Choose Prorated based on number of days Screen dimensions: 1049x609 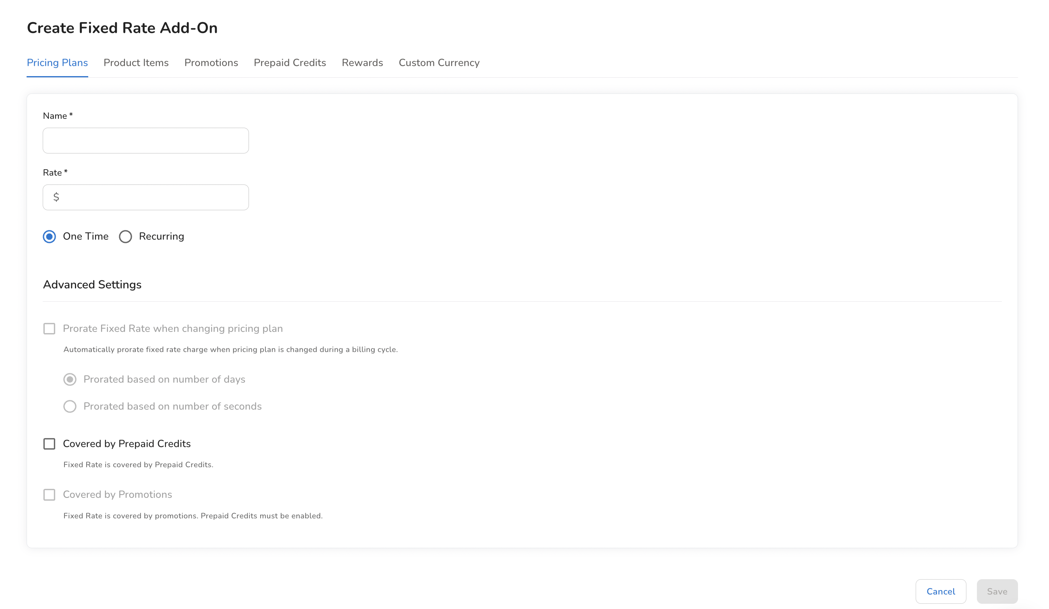pyautogui.click(x=70, y=379)
